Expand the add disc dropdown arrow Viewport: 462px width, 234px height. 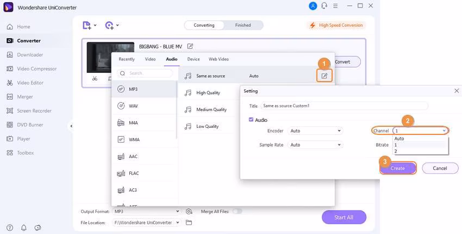[117, 26]
